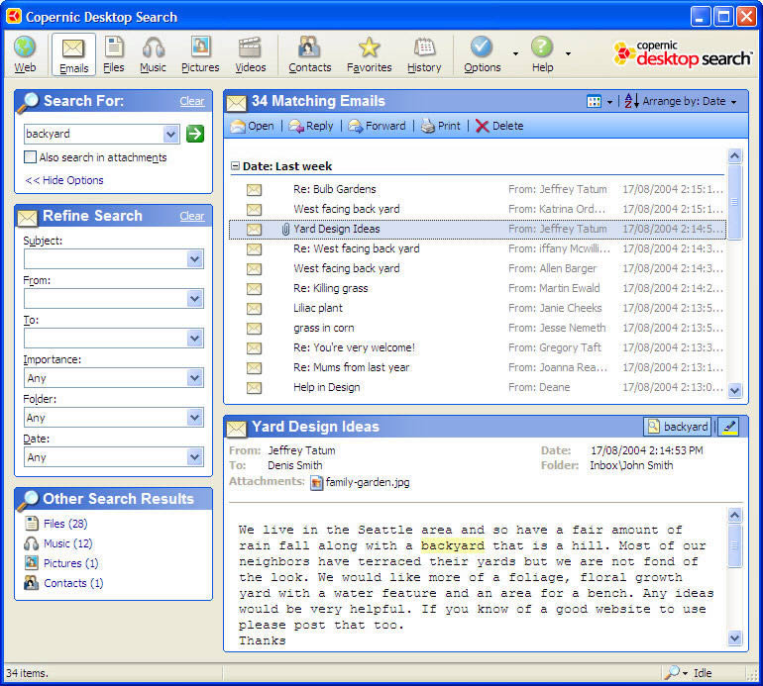Viewport: 763px width, 686px height.
Task: Show Favorites
Action: (369, 54)
